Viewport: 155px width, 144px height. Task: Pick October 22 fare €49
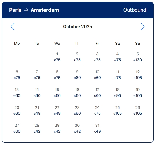tap(57, 110)
